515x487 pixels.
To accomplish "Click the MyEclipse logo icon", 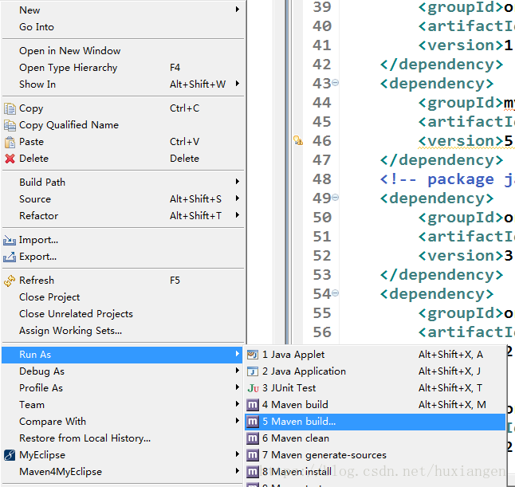I will [10, 455].
